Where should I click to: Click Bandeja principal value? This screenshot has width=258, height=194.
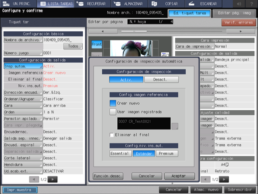point(232,59)
